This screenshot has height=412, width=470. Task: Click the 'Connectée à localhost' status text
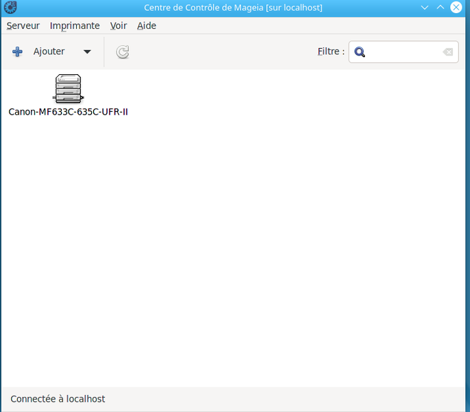pos(58,399)
